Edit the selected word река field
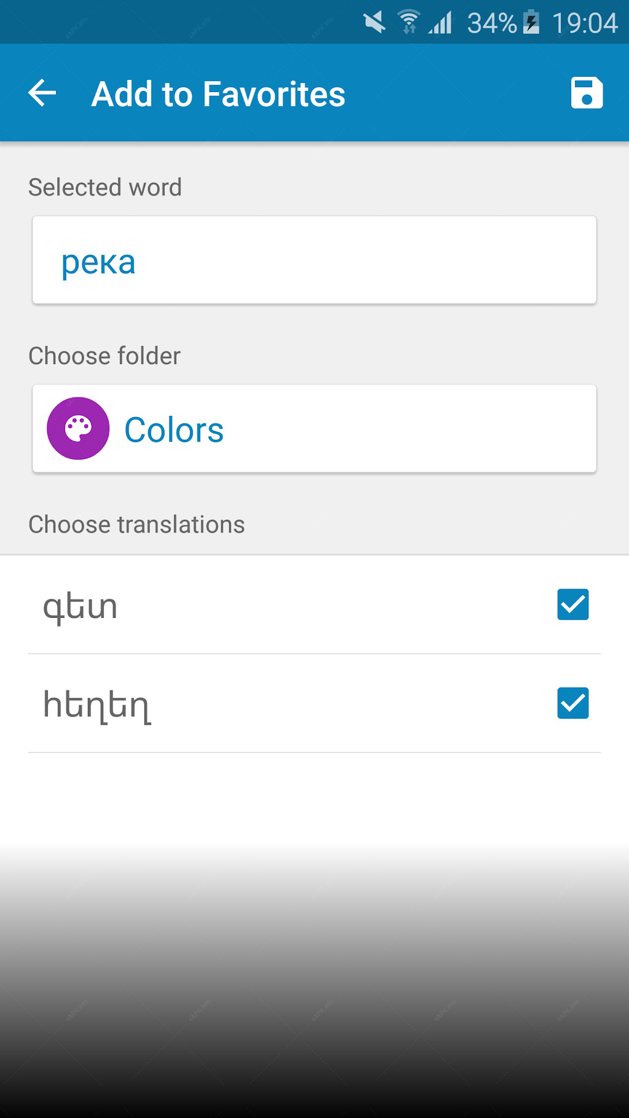629x1118 pixels. coord(314,260)
